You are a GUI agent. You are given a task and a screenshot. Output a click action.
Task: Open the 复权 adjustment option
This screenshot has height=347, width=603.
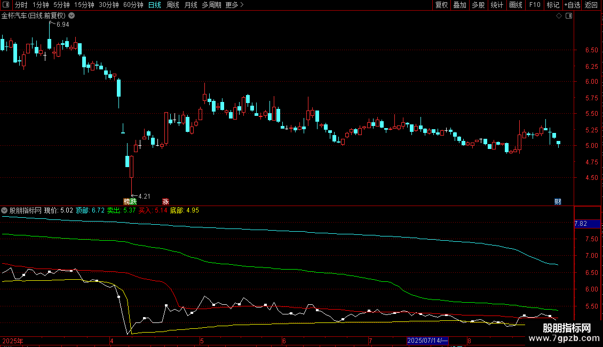pyautogui.click(x=441, y=5)
